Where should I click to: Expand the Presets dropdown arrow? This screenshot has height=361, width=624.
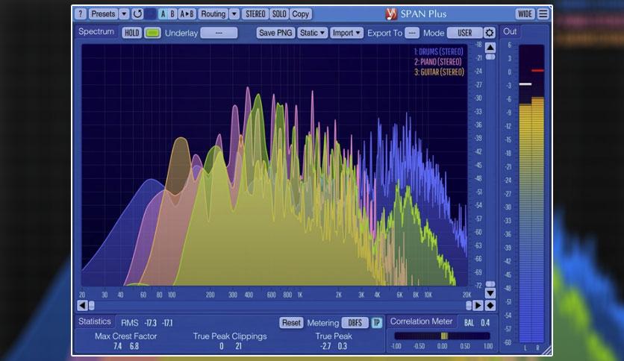pyautogui.click(x=124, y=14)
